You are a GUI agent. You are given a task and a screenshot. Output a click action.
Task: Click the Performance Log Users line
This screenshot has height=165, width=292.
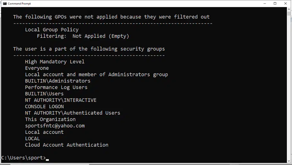(56, 87)
